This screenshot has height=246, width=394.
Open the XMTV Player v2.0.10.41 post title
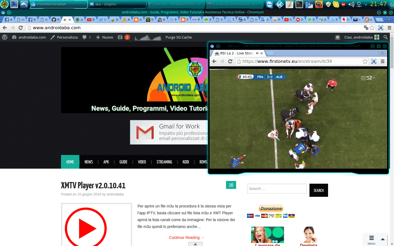click(93, 186)
